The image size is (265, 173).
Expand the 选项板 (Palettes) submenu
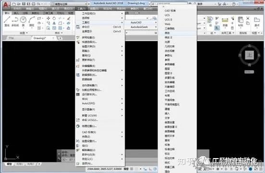coord(100,18)
